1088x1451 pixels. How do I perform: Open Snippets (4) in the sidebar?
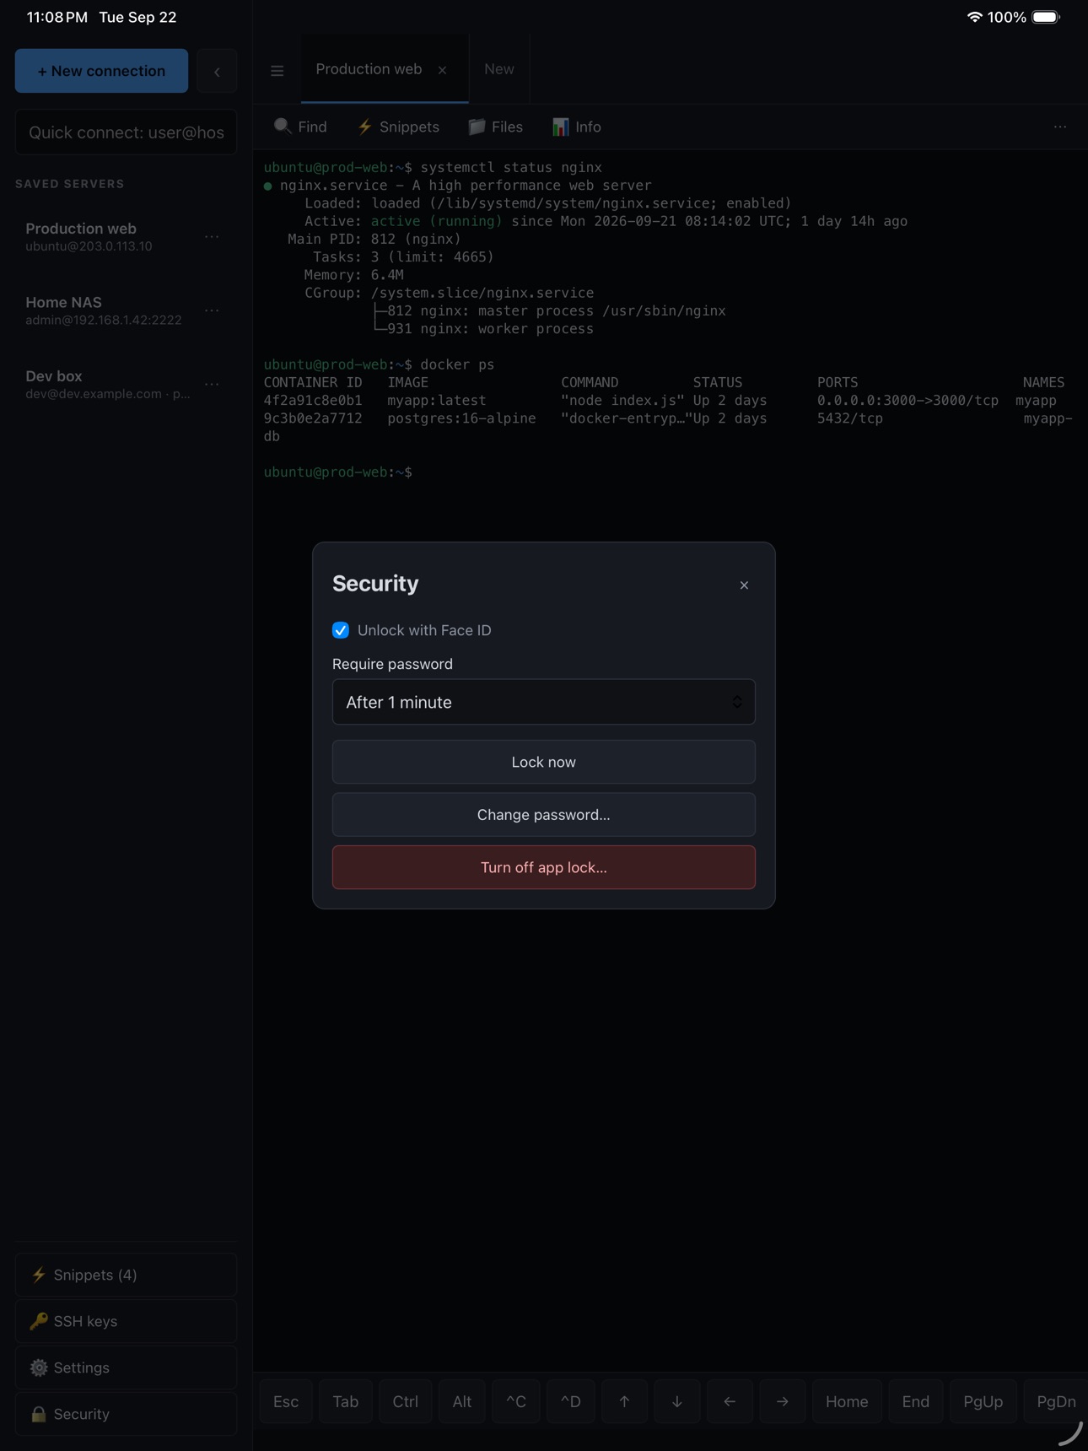point(126,1275)
